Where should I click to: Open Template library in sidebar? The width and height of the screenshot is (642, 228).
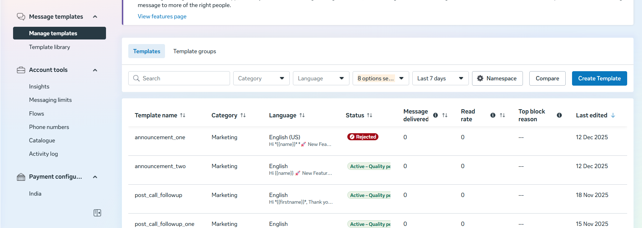pyautogui.click(x=49, y=47)
